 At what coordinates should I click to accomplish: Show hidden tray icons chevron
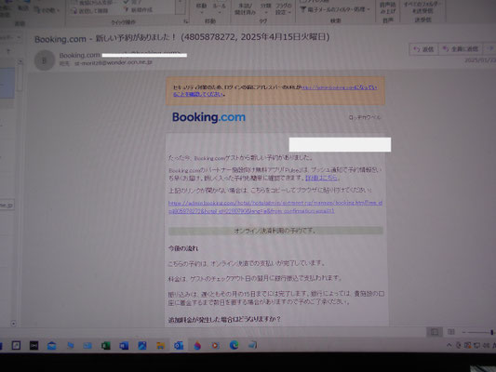(x=449, y=345)
